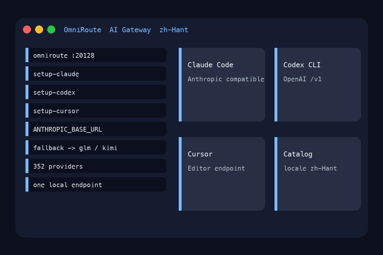The width and height of the screenshot is (383, 255).
Task: Click the AI Gateway title text
Action: pyautogui.click(x=130, y=30)
